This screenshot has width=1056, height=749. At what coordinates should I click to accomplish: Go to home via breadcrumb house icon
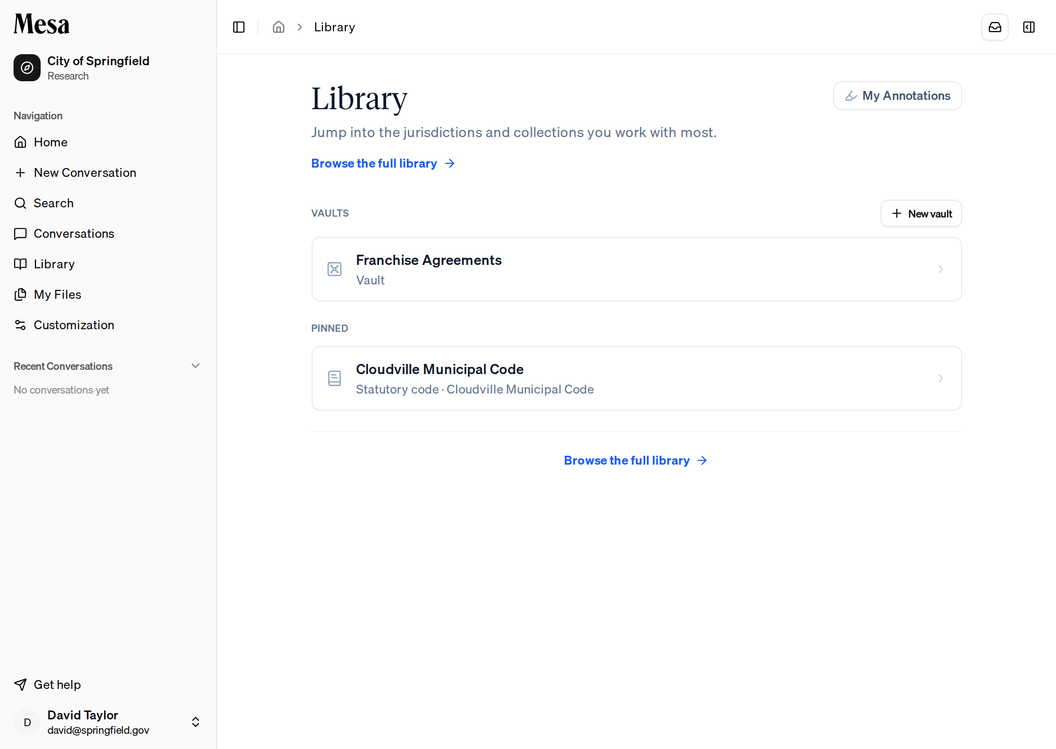coord(278,27)
